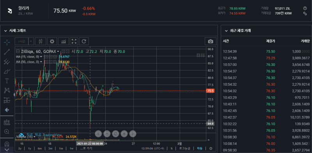Open the indicators chart icon

click(64, 41)
